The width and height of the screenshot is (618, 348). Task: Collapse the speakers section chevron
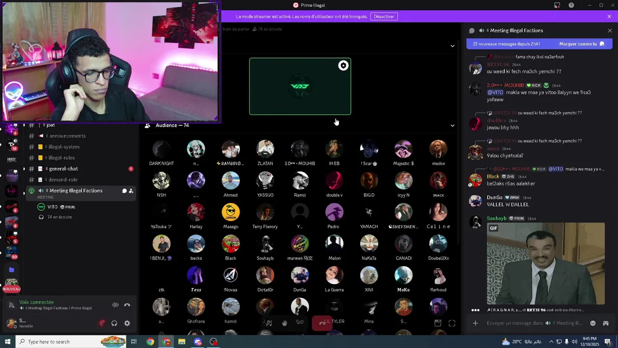tap(452, 46)
